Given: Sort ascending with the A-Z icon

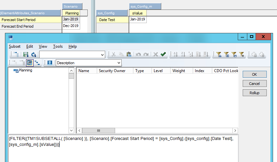Looking at the screenshot, I should pos(175,54).
